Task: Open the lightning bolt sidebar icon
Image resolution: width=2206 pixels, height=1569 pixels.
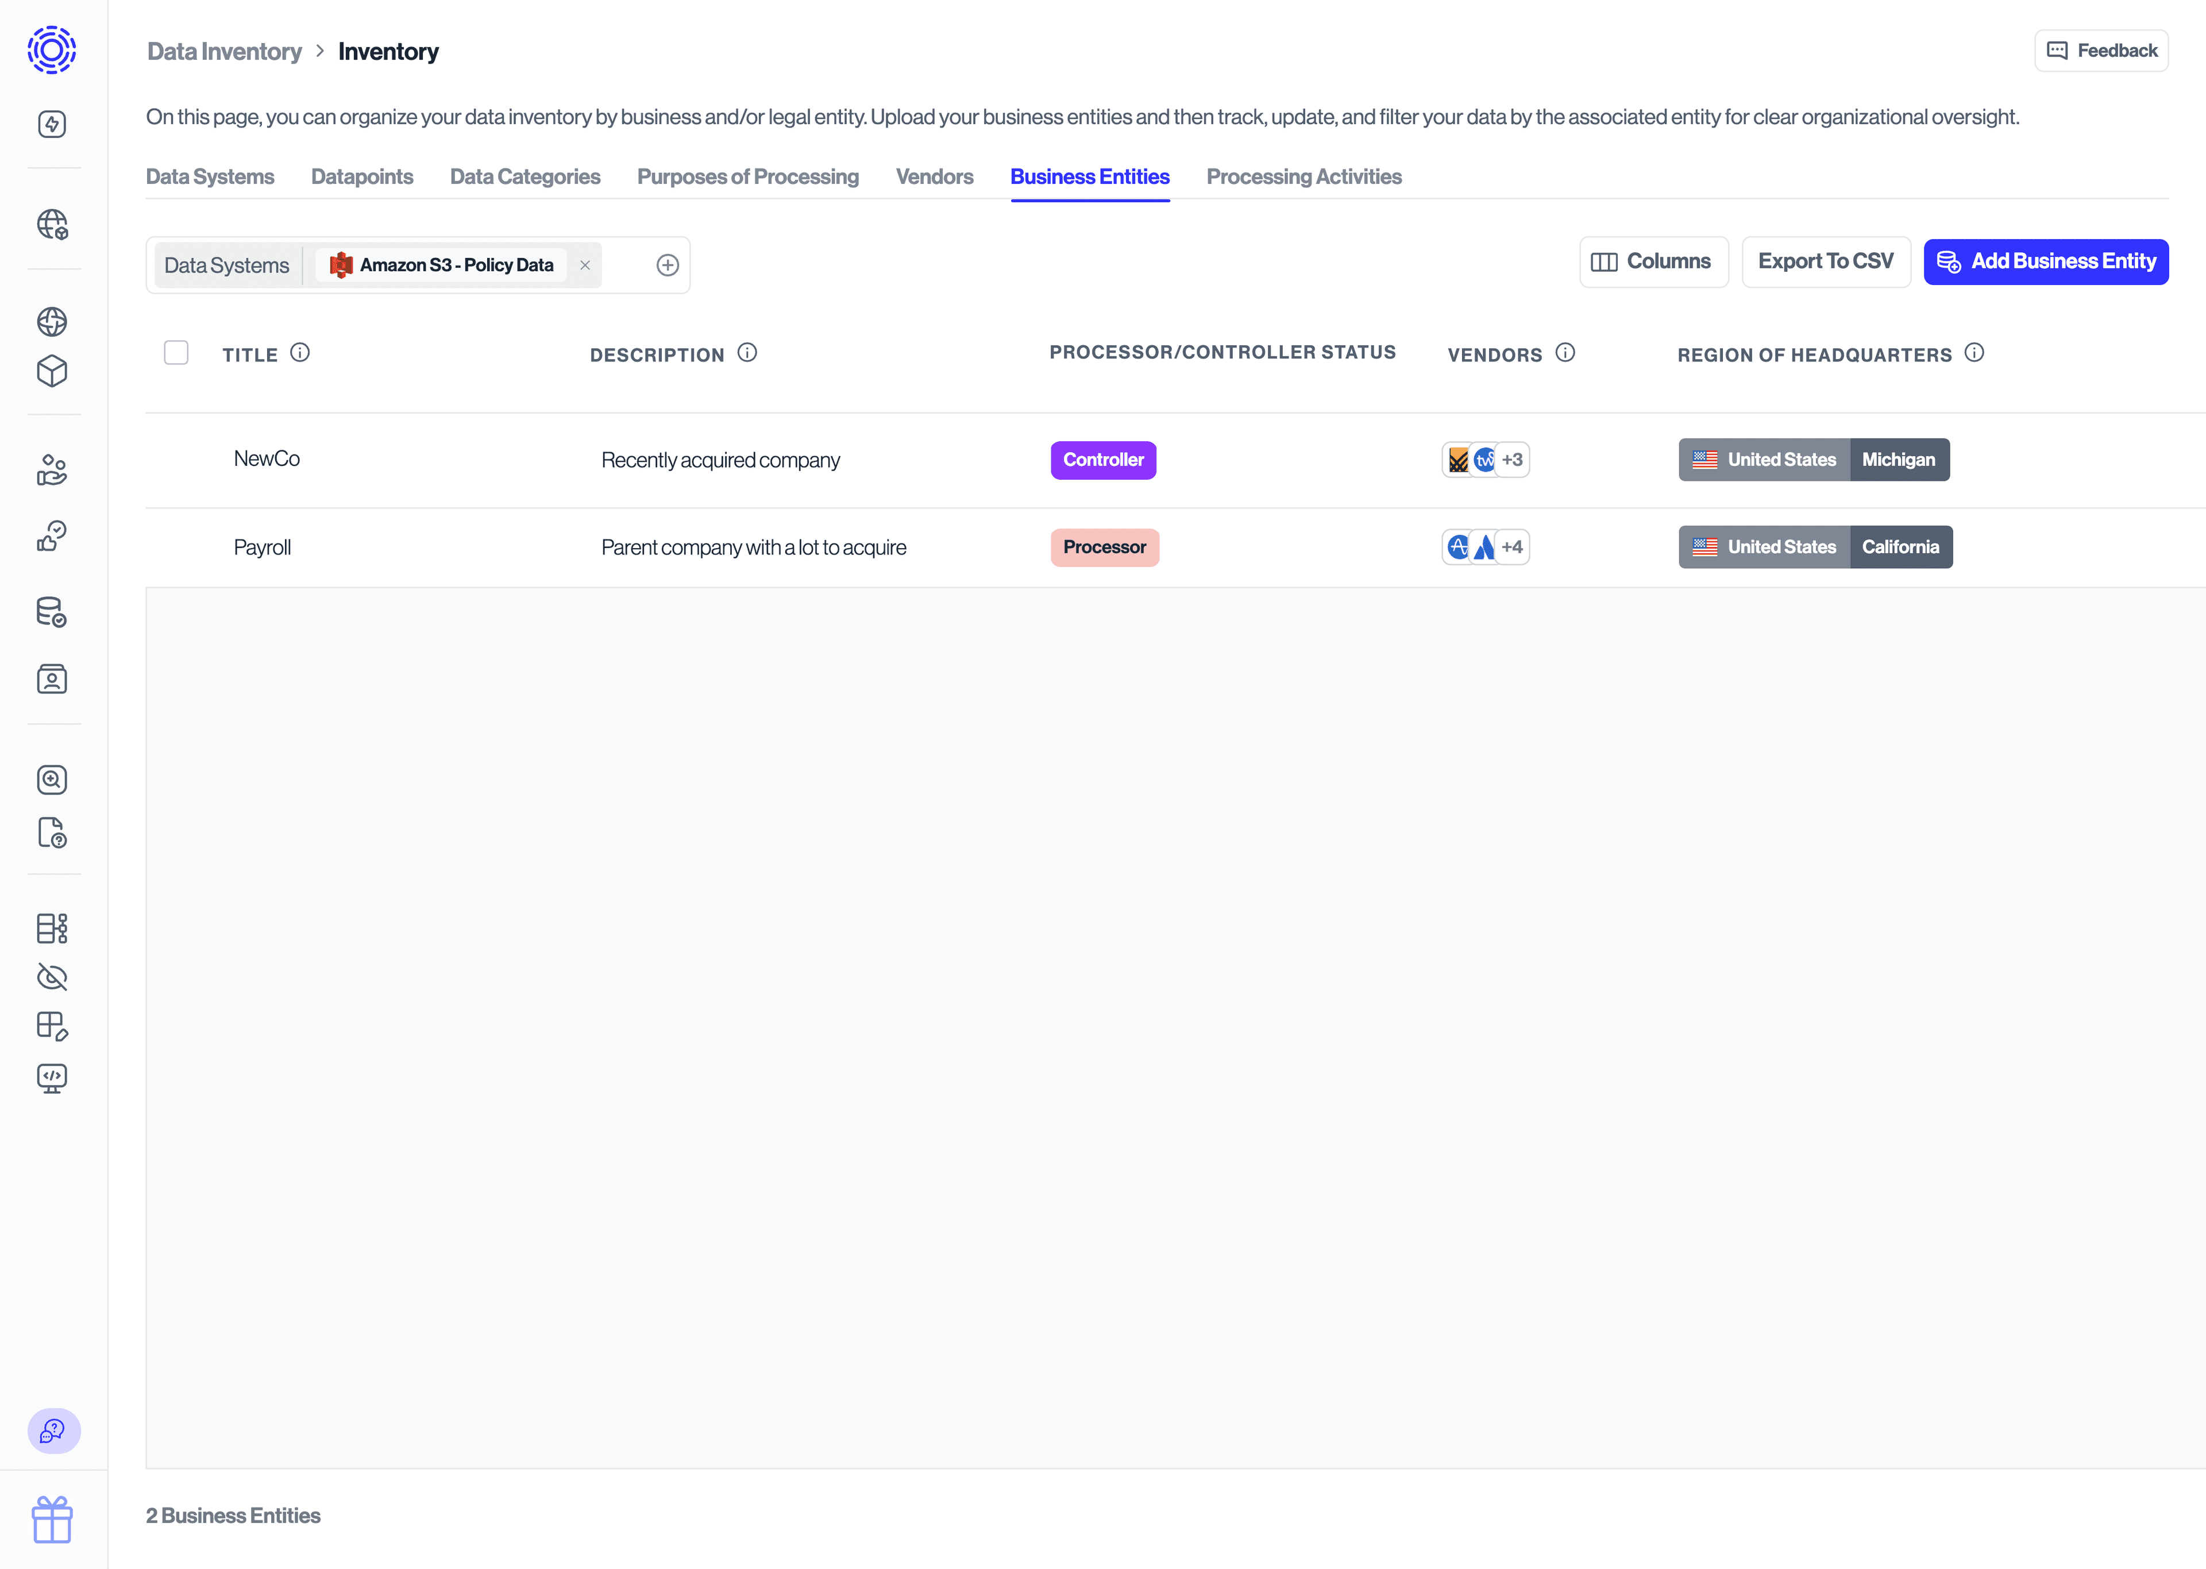Action: click(x=52, y=124)
